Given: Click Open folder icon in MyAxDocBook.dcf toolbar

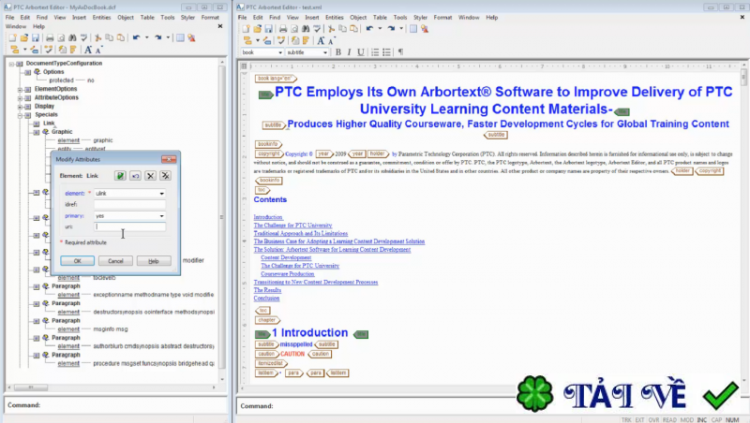Looking at the screenshot, I should pyautogui.click(x=24, y=37).
